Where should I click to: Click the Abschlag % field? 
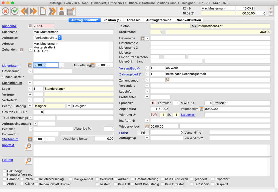109,129
